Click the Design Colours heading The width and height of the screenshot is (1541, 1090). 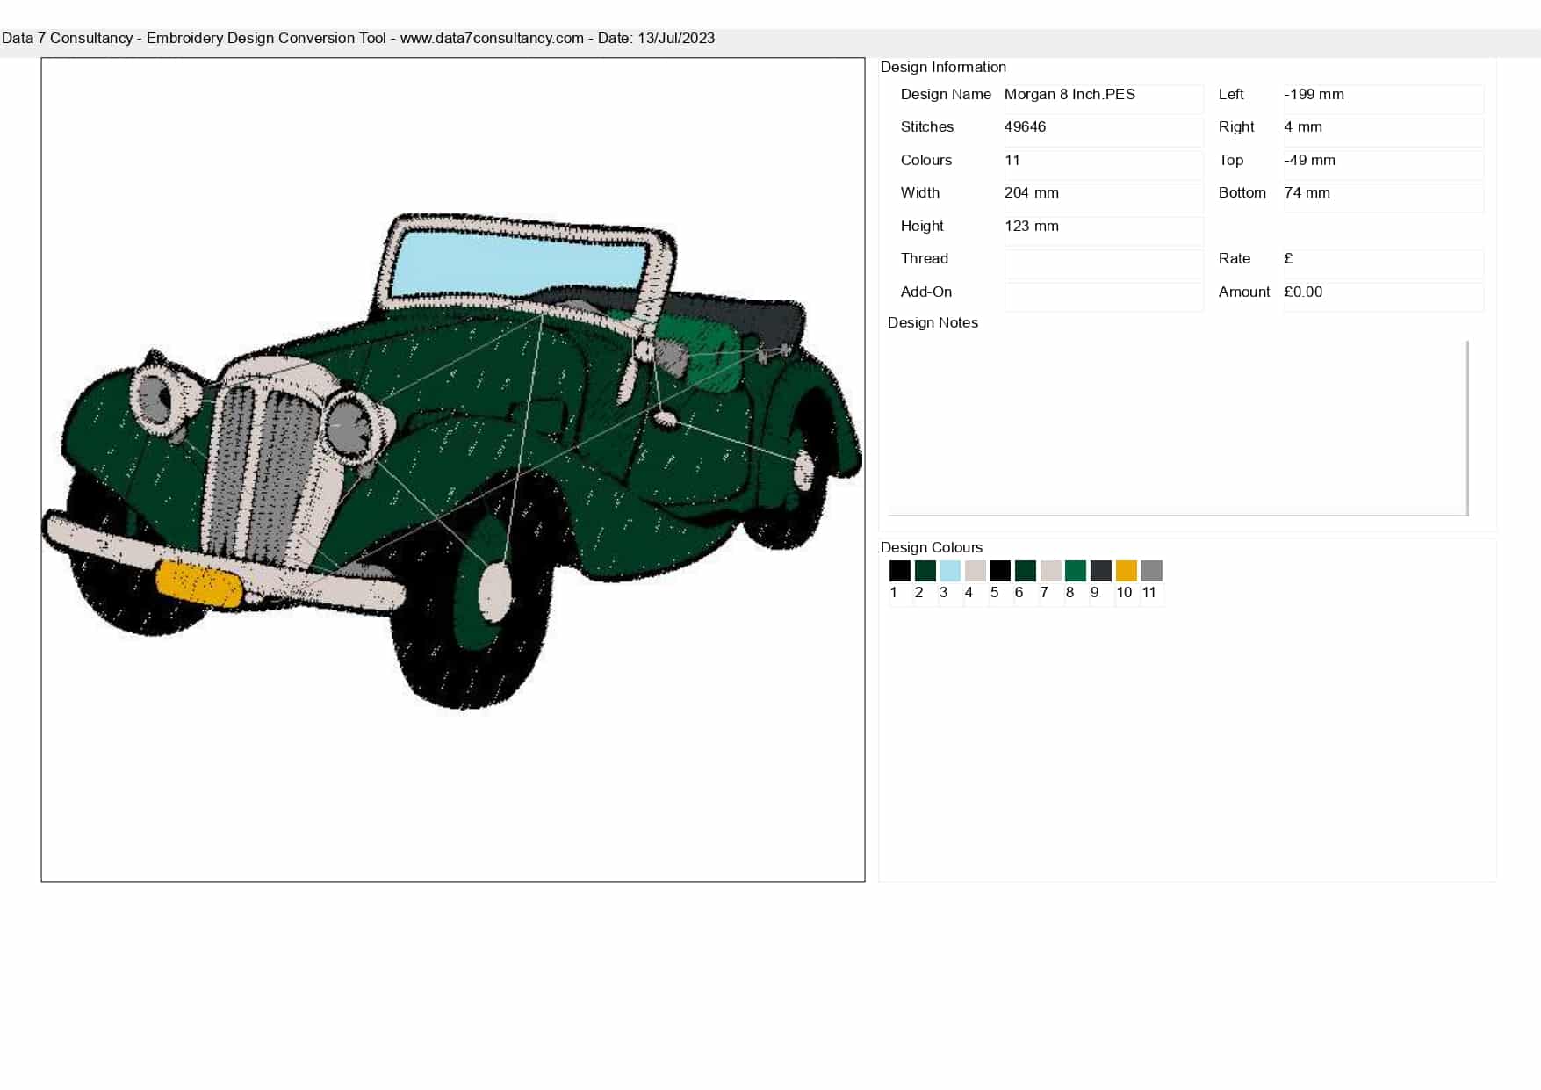(932, 547)
